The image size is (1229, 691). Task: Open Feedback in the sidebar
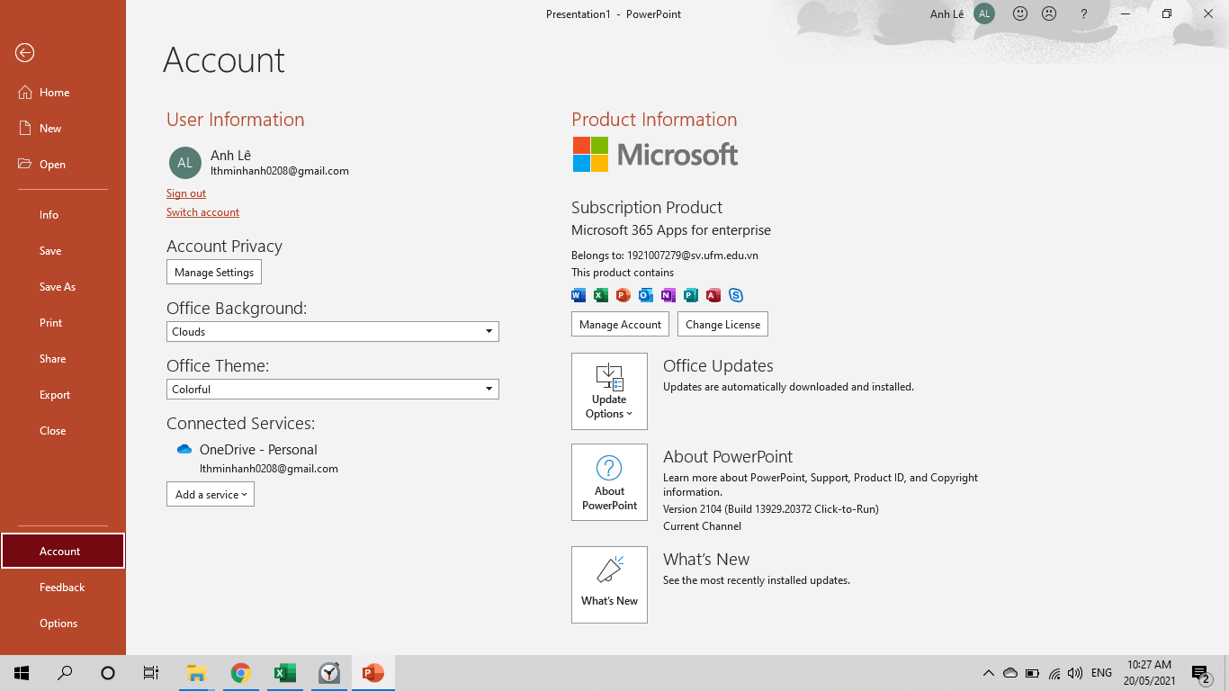click(x=63, y=588)
